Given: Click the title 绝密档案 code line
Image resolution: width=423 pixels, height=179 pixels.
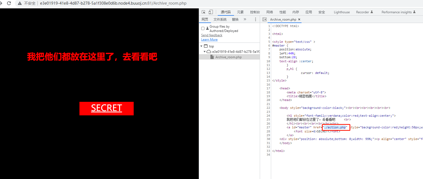Looking at the screenshot, I should 306,96.
